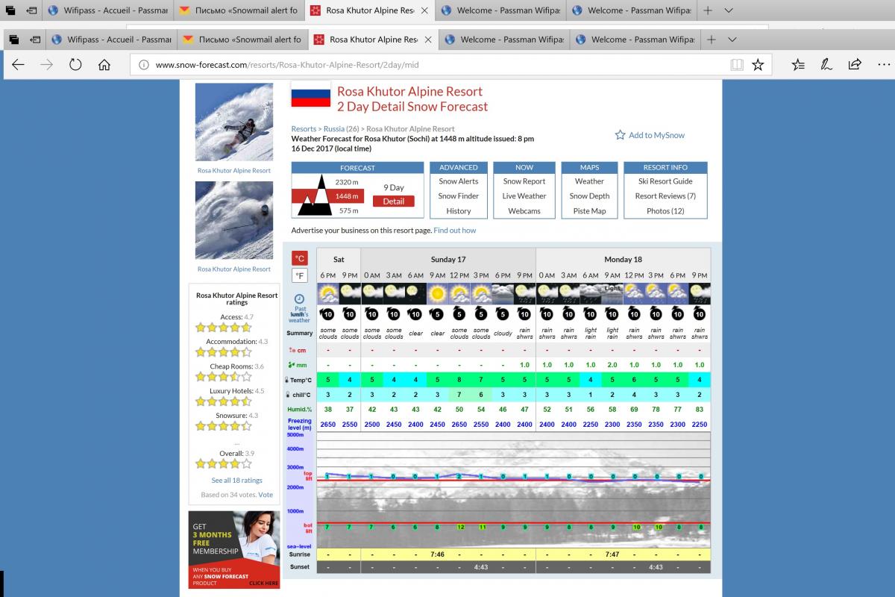Click the Snowsure rating stars

pos(223,426)
